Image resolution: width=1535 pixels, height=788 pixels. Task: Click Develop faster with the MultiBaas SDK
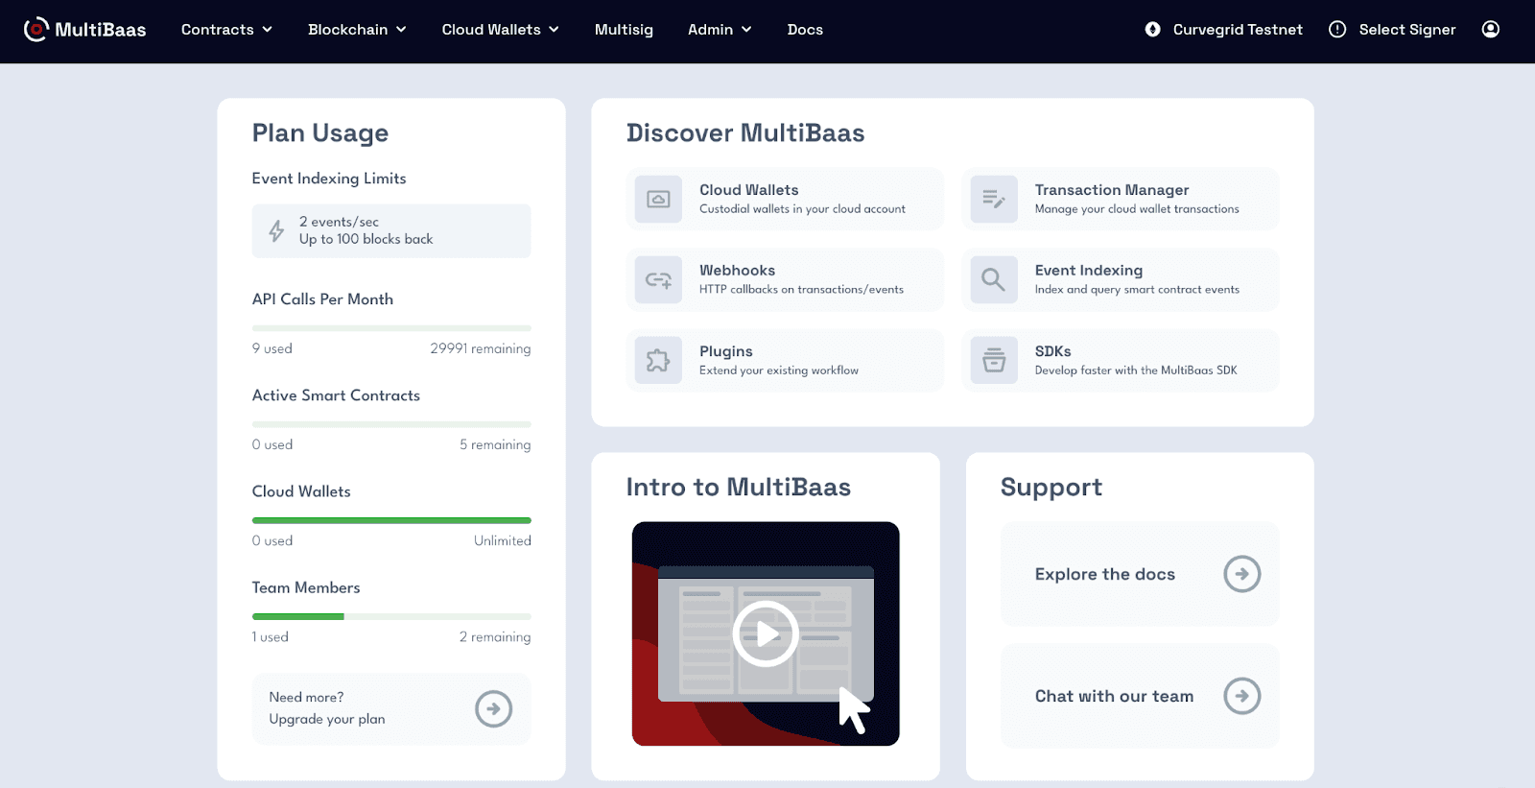point(1136,370)
